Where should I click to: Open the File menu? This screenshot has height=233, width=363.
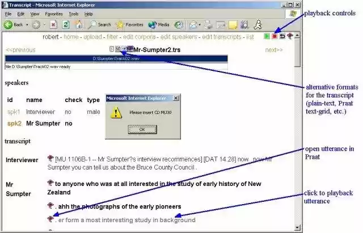point(8,14)
